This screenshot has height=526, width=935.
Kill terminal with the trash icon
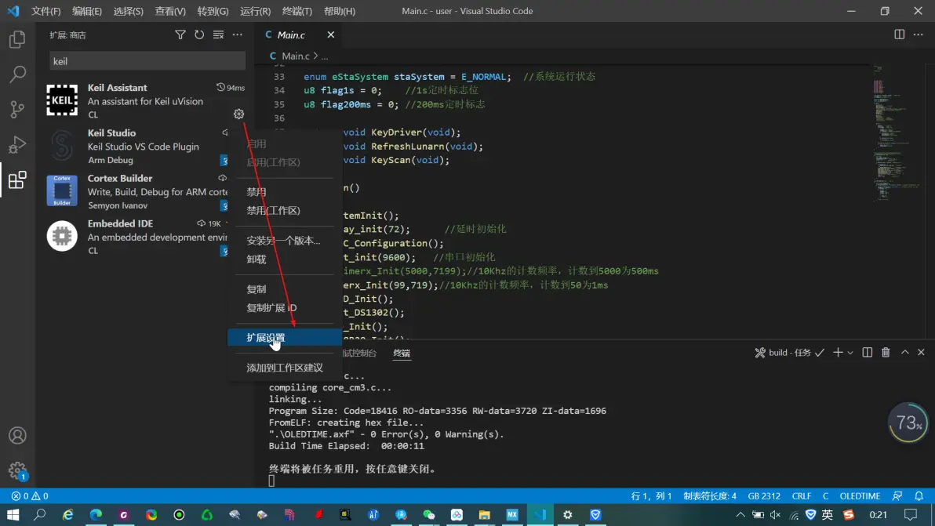pyautogui.click(x=886, y=353)
